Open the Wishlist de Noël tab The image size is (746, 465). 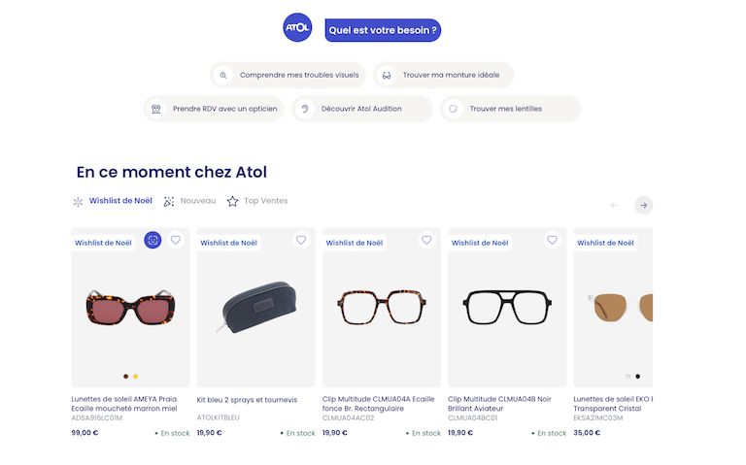pyautogui.click(x=120, y=201)
